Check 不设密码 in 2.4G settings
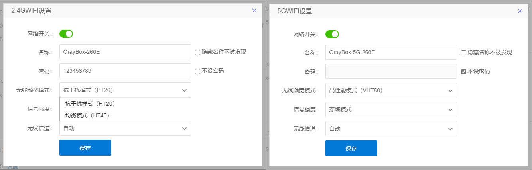 click(197, 71)
